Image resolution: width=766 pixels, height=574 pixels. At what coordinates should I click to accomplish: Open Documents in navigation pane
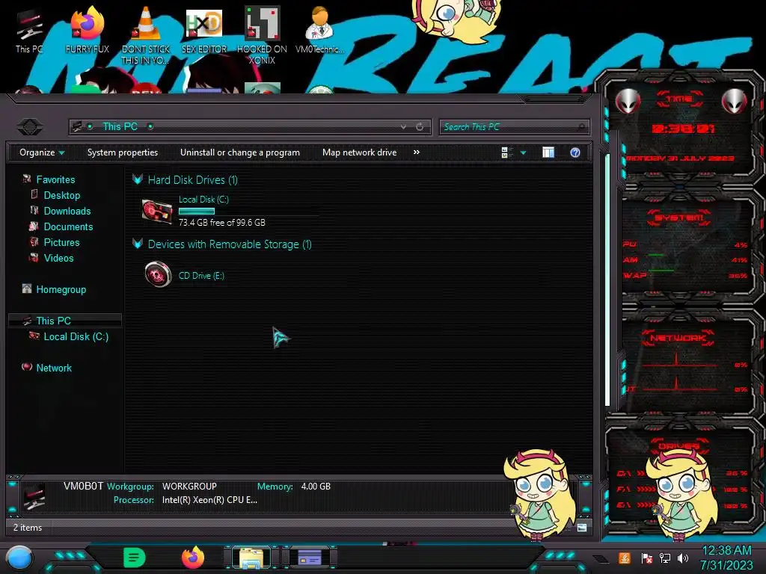point(68,226)
